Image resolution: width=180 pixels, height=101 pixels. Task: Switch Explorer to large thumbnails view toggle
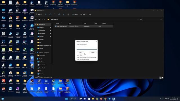coord(163,78)
